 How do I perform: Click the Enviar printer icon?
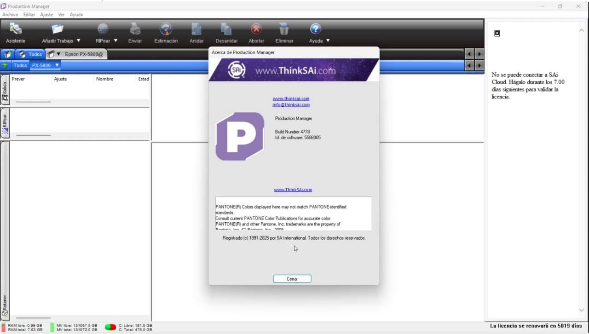click(x=135, y=29)
